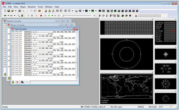179x110 pixels.
Task: Click Text Console red X clear icon
Action: click(x=17, y=82)
